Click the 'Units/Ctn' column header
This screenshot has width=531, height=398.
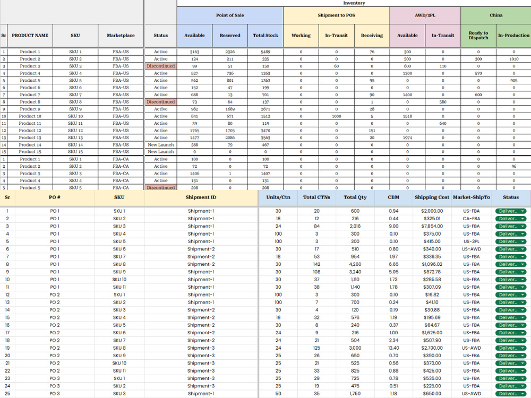278,197
